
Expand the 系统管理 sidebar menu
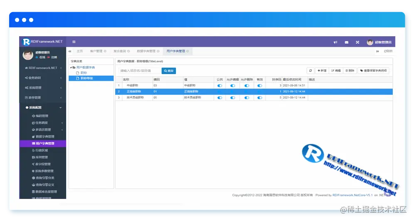click(43, 88)
